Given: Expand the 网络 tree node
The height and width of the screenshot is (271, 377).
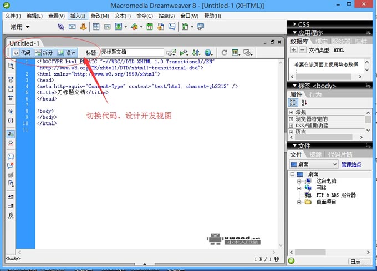Looking at the screenshot, I should (299, 188).
